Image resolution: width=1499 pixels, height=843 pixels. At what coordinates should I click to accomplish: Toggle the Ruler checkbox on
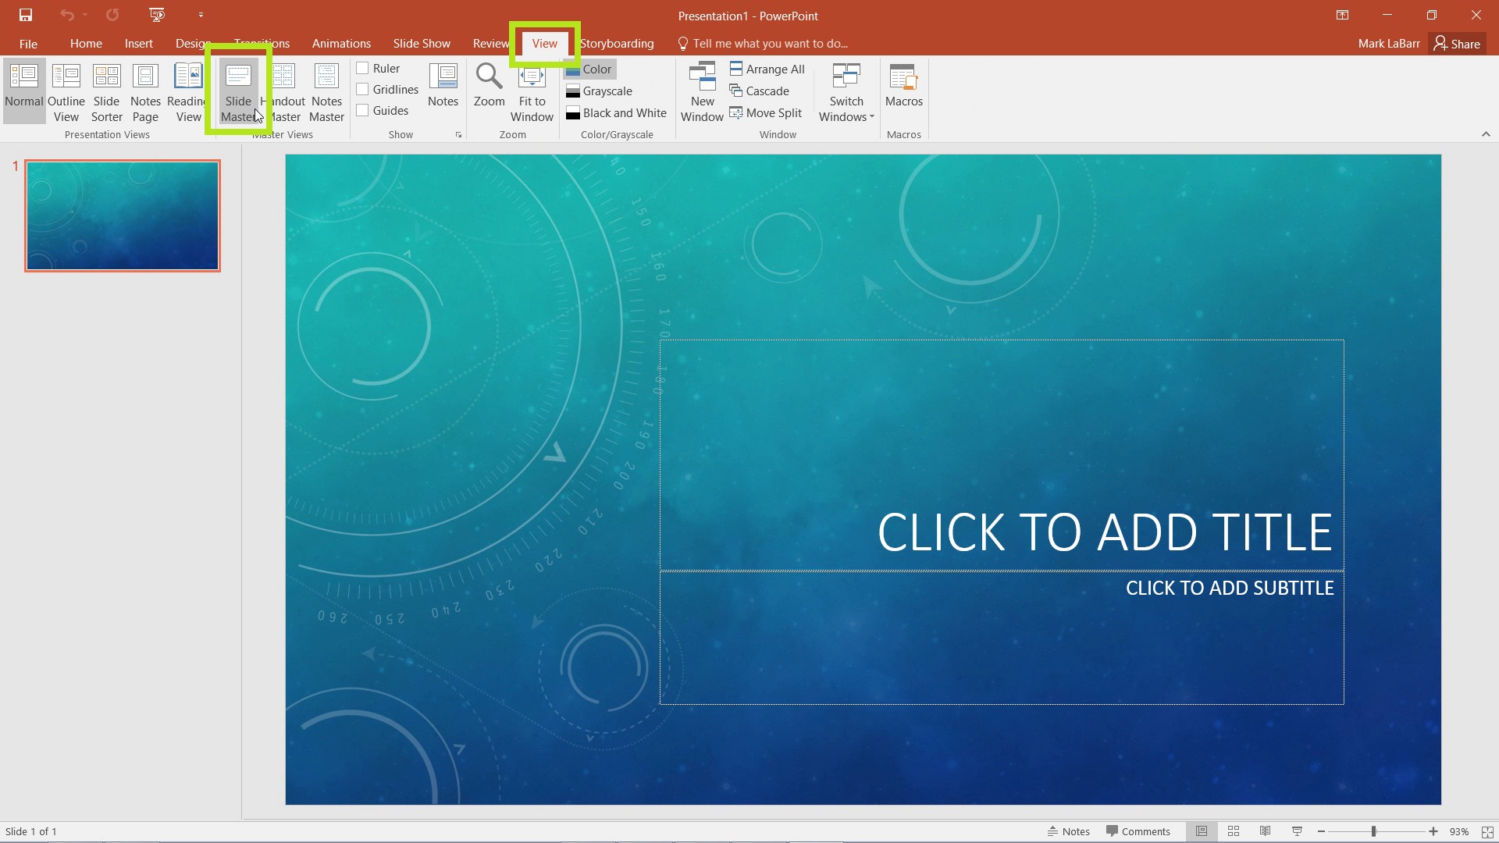(362, 68)
